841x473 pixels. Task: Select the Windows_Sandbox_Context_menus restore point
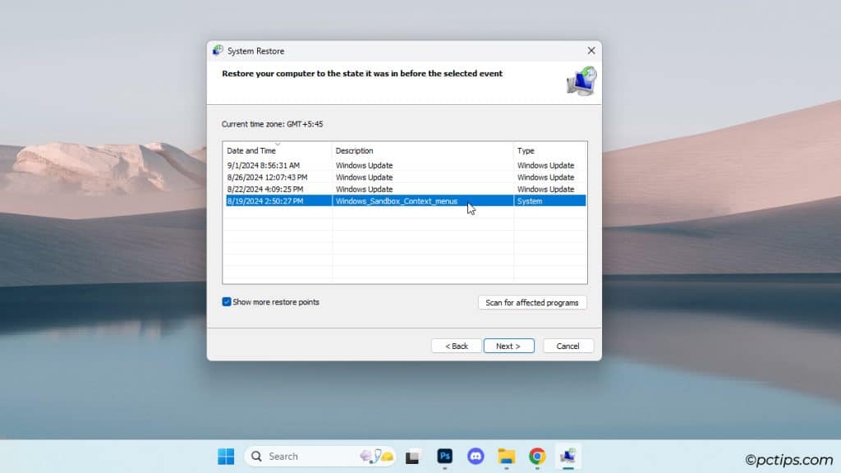pos(396,201)
